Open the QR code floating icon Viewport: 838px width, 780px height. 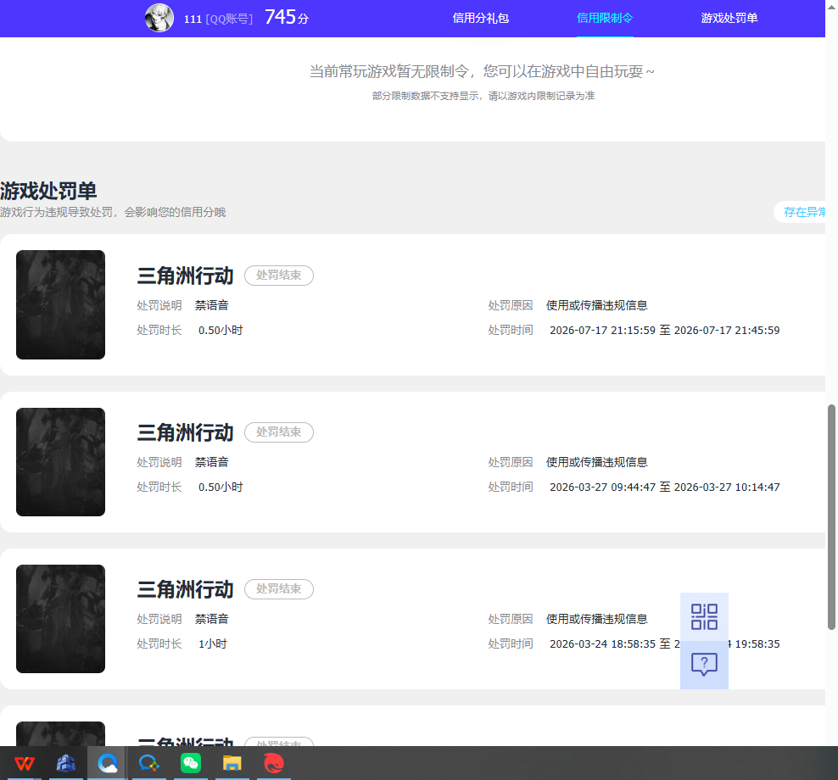point(704,616)
